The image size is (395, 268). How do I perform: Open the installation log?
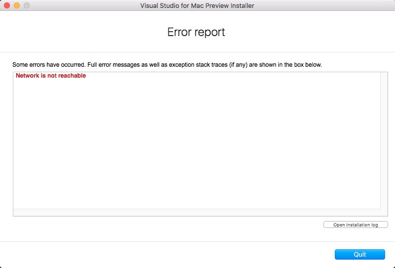click(x=355, y=225)
